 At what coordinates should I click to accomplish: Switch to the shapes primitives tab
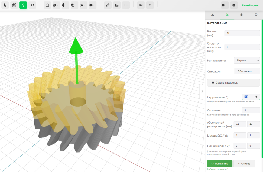(213, 15)
